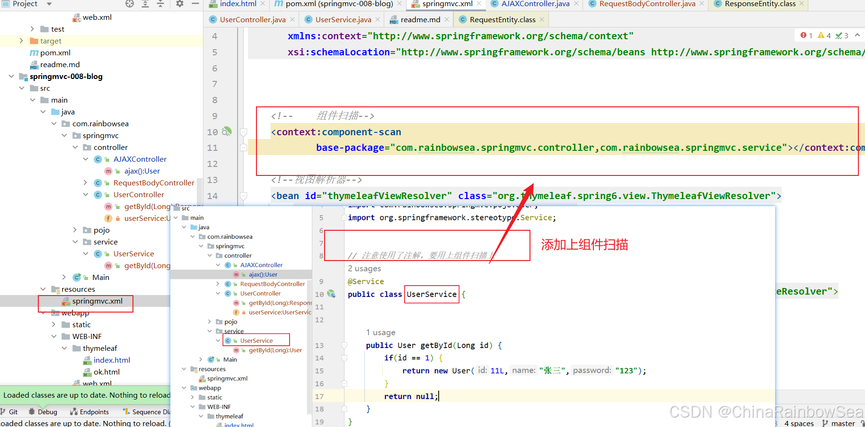Click the yellow warning count indicator
Screen dimensions: 865x427
click(x=824, y=35)
